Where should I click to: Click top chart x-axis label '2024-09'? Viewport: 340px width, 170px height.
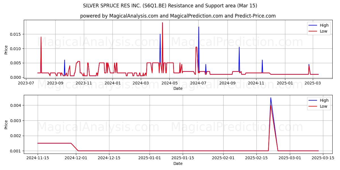(x=228, y=83)
